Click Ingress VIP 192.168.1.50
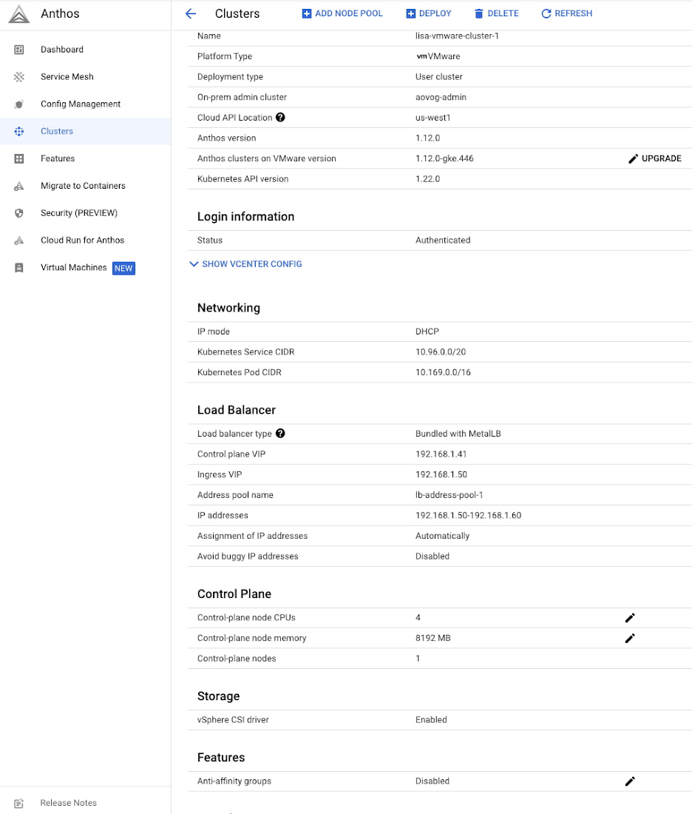This screenshot has width=692, height=814. click(x=441, y=474)
